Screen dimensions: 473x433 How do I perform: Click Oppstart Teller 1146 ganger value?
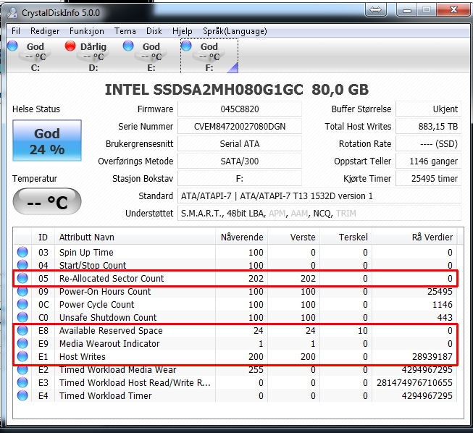(x=428, y=161)
